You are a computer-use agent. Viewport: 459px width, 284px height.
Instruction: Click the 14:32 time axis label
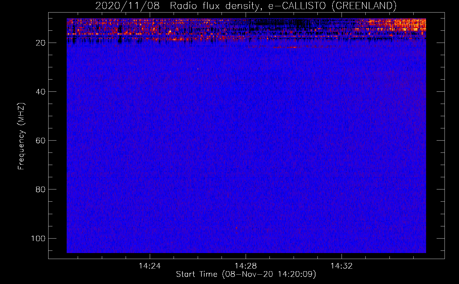(x=342, y=266)
